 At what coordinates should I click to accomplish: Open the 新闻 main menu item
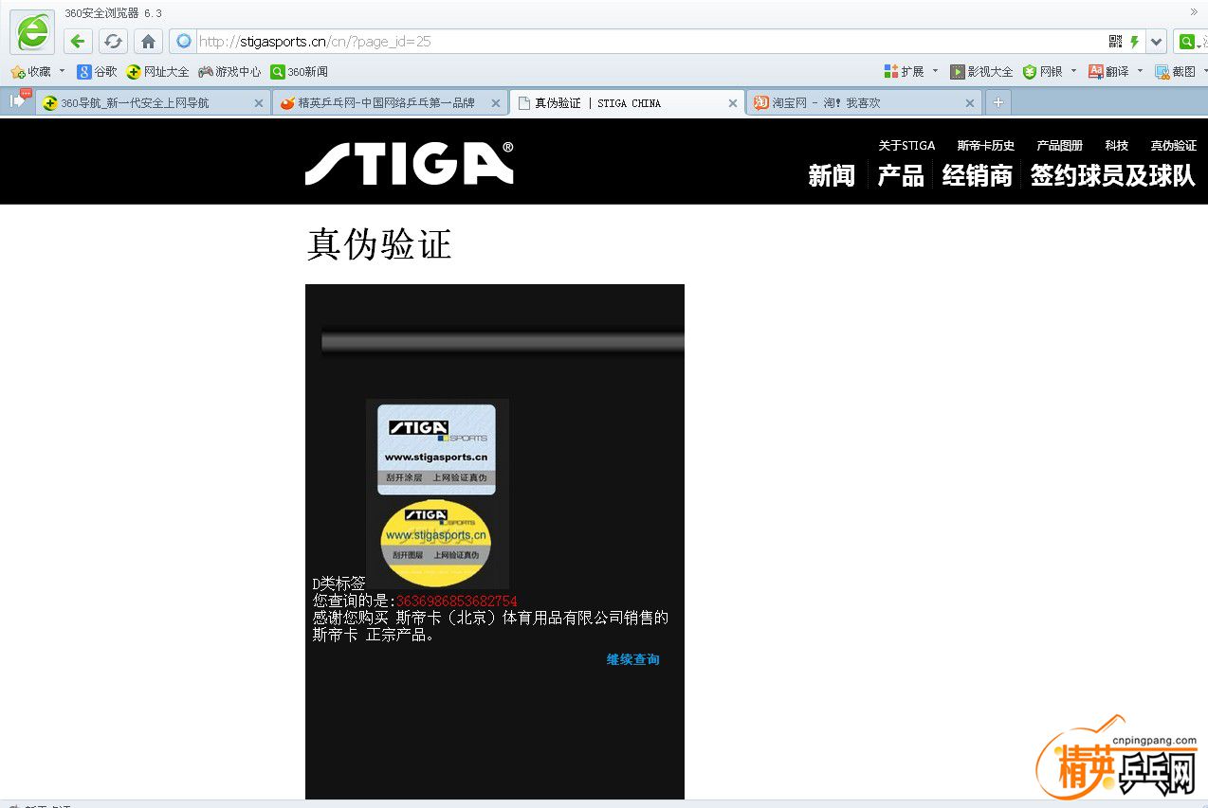(x=832, y=175)
